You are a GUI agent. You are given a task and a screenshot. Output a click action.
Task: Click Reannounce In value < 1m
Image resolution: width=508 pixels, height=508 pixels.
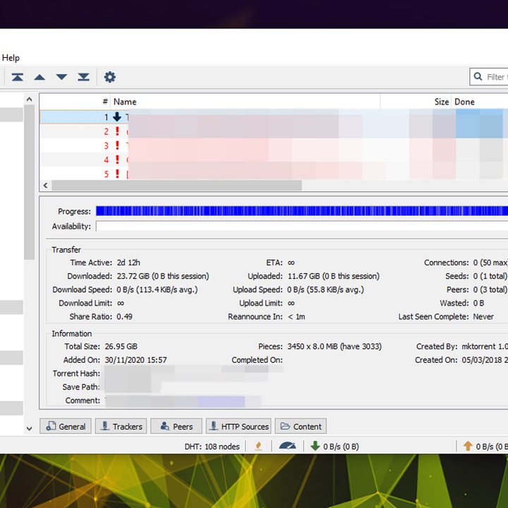tap(296, 317)
